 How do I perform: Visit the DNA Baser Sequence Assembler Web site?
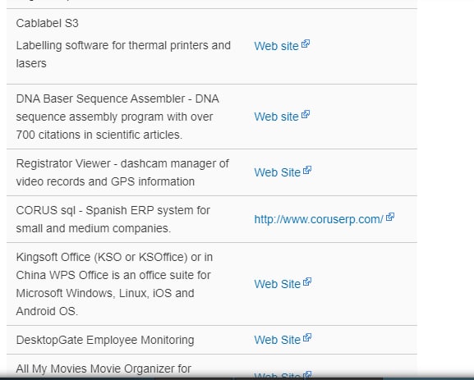click(x=276, y=117)
